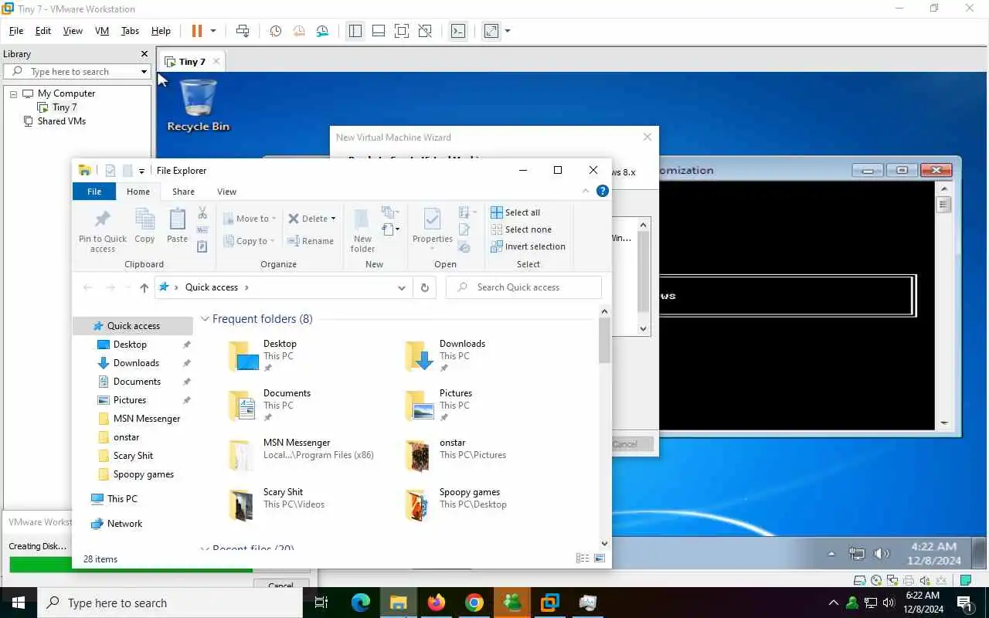Viewport: 989px width, 618px height.
Task: Open the power options dropdown next to Pause
Action: [x=213, y=31]
